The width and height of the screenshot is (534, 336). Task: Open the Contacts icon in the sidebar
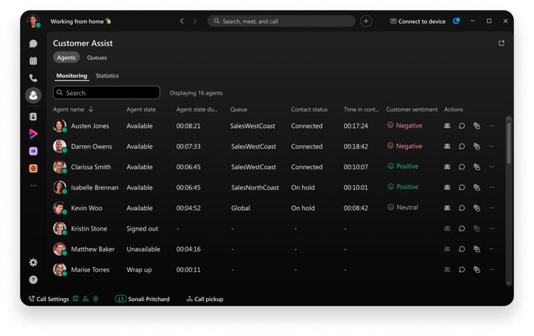click(x=33, y=116)
